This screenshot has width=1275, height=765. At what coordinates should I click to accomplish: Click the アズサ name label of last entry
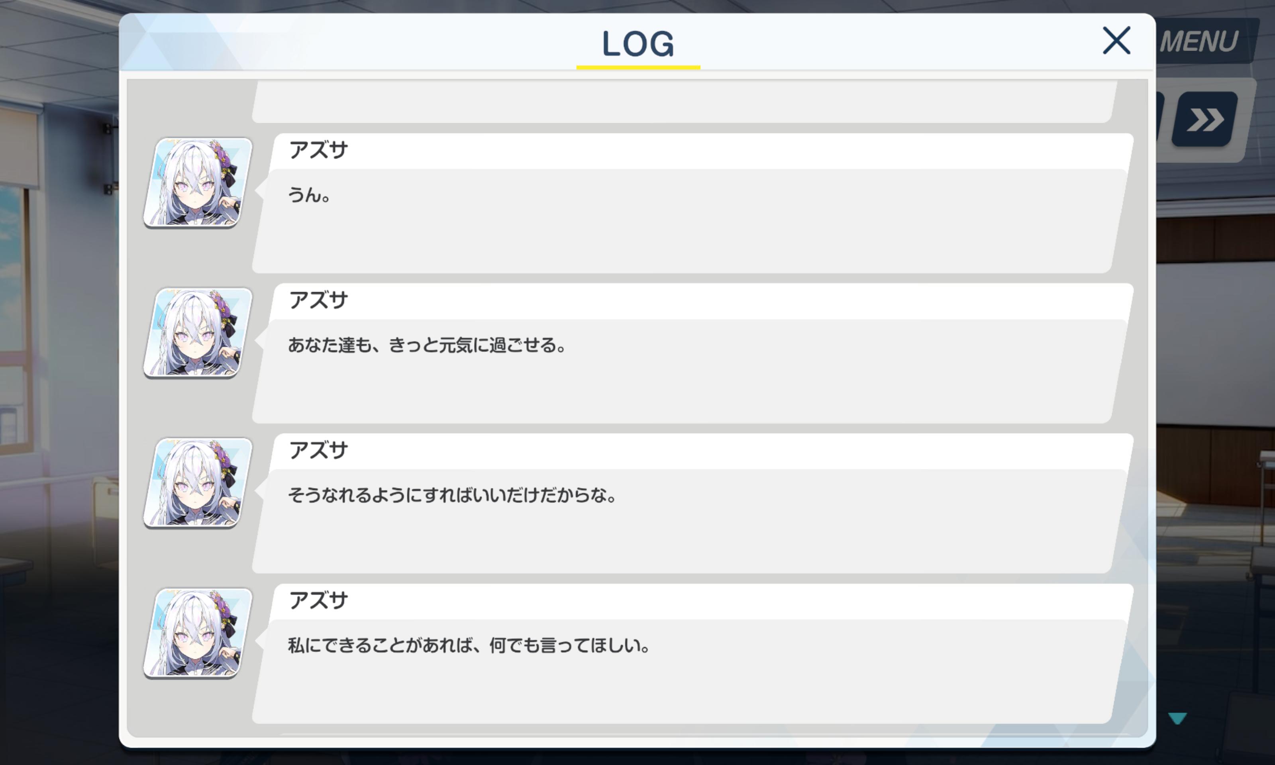318,600
